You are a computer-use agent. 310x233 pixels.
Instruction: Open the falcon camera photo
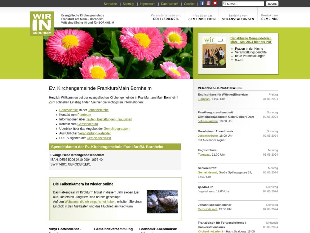[162, 202]
